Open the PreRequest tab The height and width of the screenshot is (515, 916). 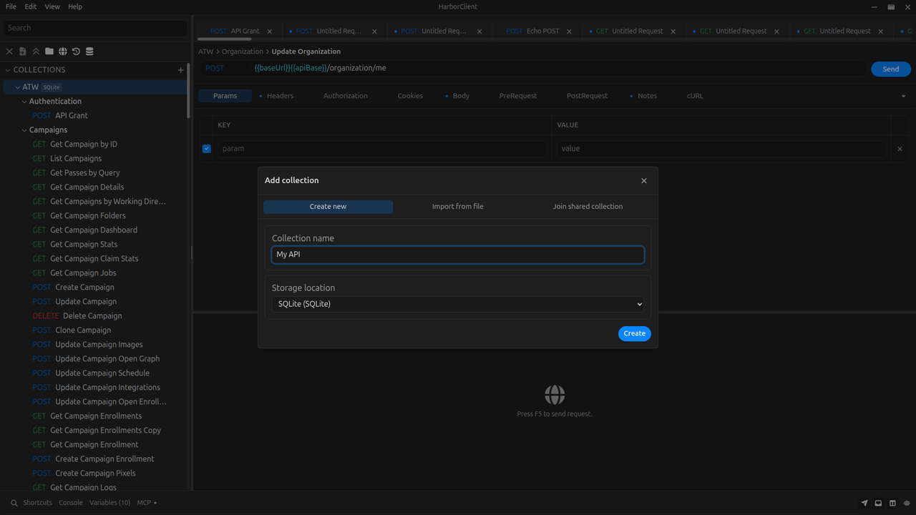[x=518, y=96]
